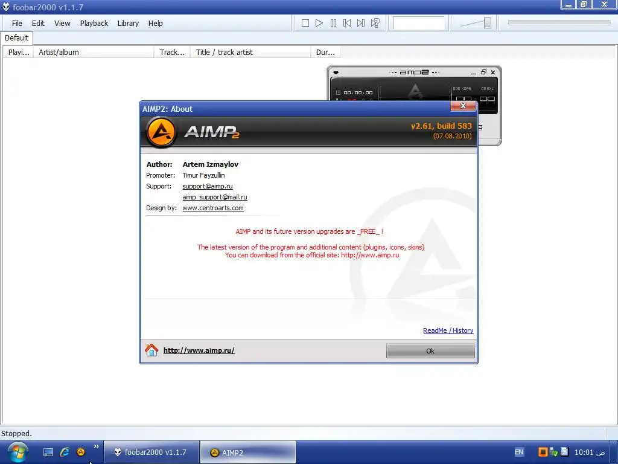Open the aimp_support@mail.ru email link
This screenshot has height=464, width=618.
tap(215, 197)
